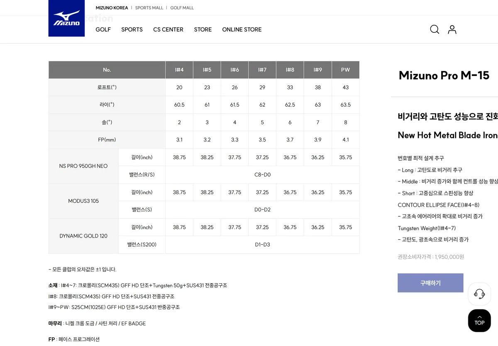This screenshot has width=498, height=346.
Task: Click the FP 페이스 프로그레이션 line
Action: (74, 339)
